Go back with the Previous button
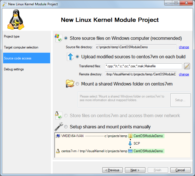195x176 pixels. (x=112, y=170)
